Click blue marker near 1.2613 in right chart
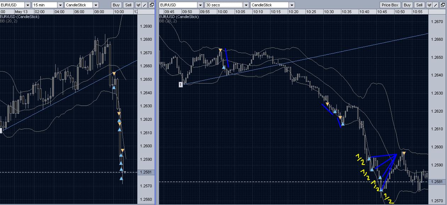This screenshot has height=205, width=447. click(343, 124)
